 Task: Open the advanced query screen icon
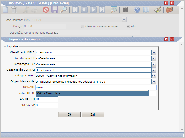[114, 10]
